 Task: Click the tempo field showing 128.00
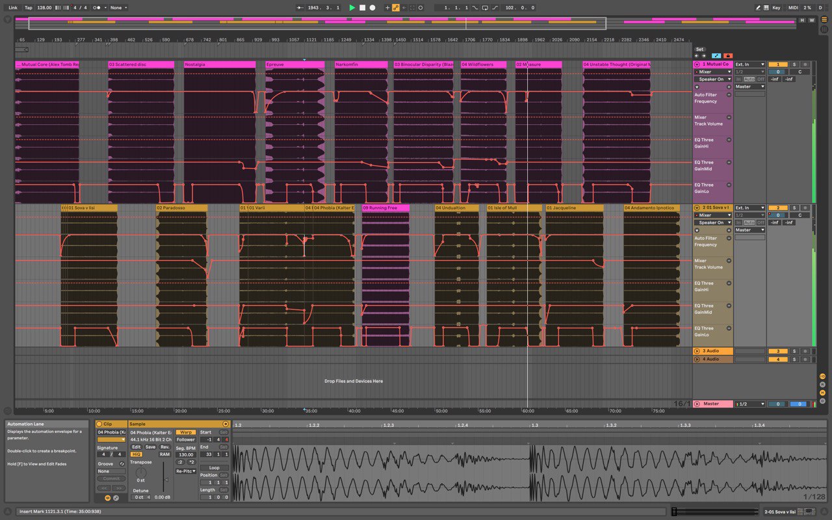click(x=44, y=8)
